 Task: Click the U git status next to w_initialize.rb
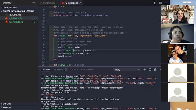pos(35,18)
